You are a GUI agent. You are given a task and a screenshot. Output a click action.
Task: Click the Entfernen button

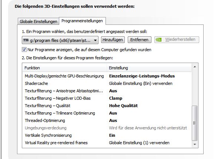pyautogui.click(x=139, y=40)
